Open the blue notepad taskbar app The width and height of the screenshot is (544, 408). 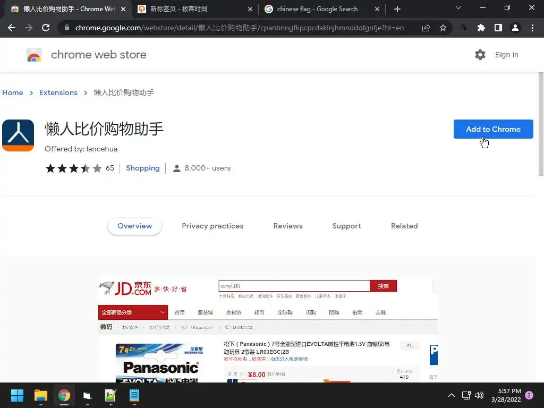pyautogui.click(x=134, y=395)
